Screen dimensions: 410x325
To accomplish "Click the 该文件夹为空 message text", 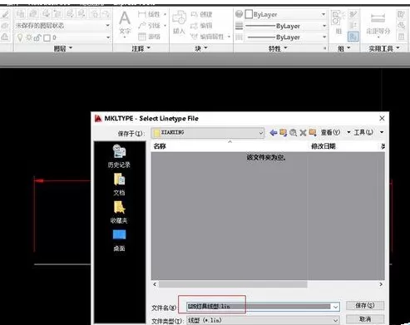I will (x=266, y=158).
